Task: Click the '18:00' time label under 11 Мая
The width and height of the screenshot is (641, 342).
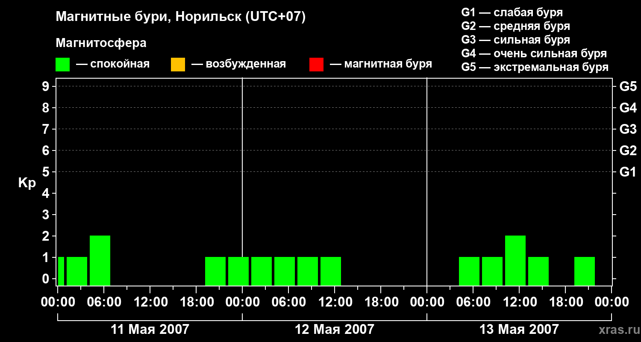Action: [196, 302]
